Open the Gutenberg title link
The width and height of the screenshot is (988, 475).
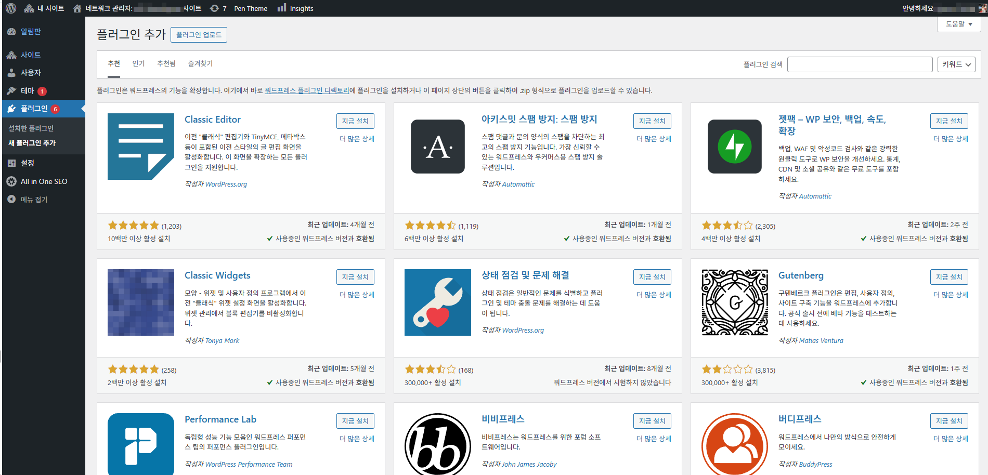(x=801, y=275)
